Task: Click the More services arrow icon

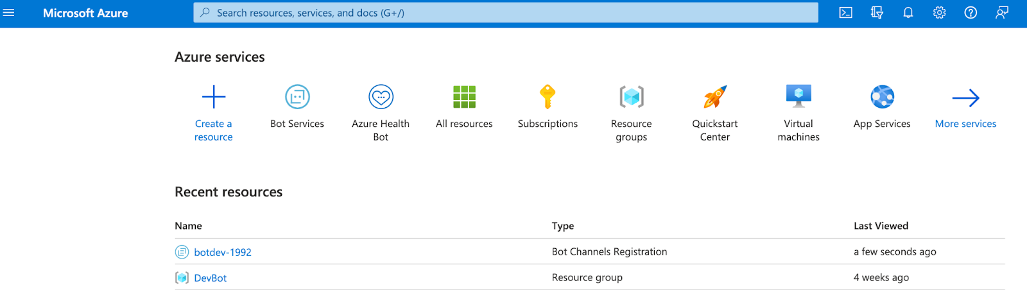Action: point(965,98)
